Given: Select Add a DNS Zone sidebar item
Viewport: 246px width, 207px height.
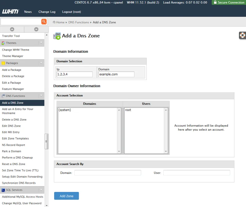Looking at the screenshot, I should point(22,103).
